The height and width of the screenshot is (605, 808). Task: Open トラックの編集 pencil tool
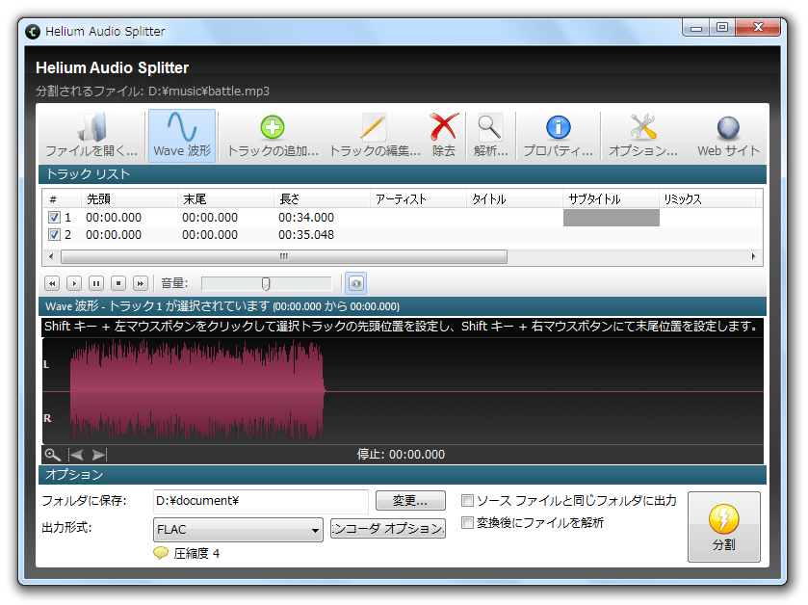tap(375, 136)
